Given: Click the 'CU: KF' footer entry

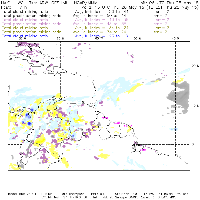Looking at the screenshot, I should [47, 194].
